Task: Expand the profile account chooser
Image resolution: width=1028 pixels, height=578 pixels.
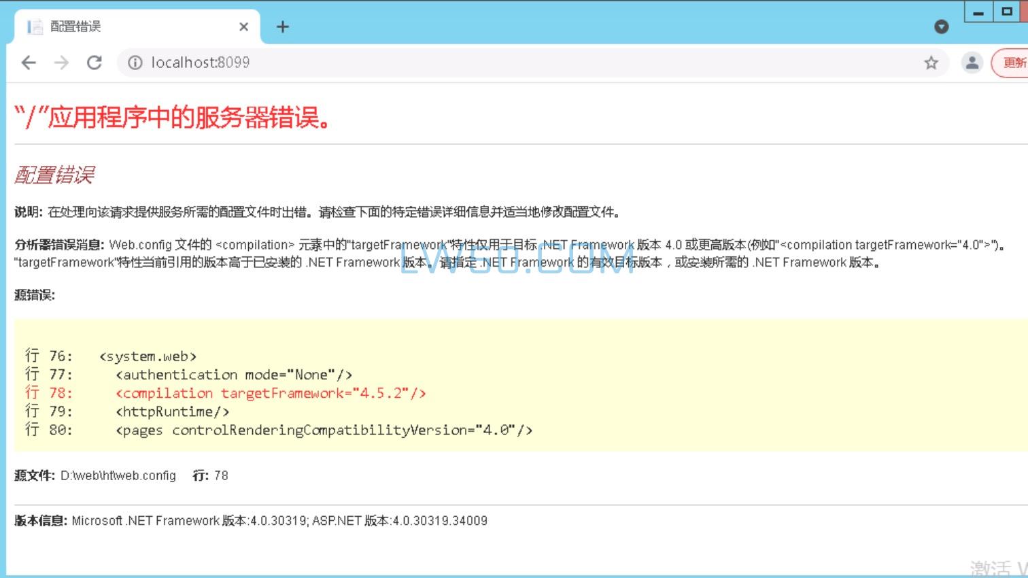Action: coord(972,62)
